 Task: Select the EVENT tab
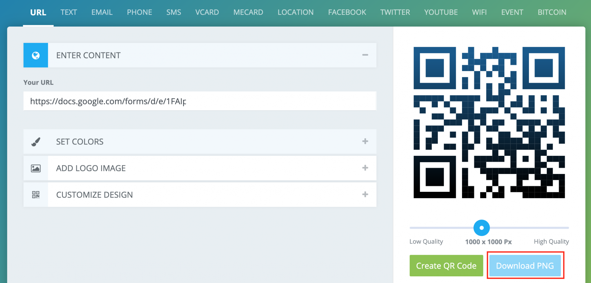(x=512, y=12)
